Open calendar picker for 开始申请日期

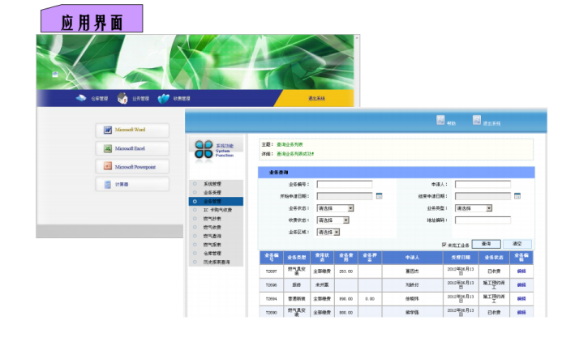378,196
